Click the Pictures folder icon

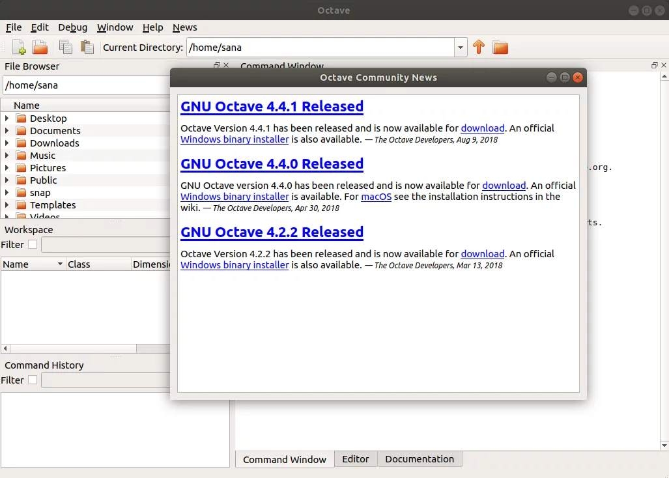coord(21,167)
